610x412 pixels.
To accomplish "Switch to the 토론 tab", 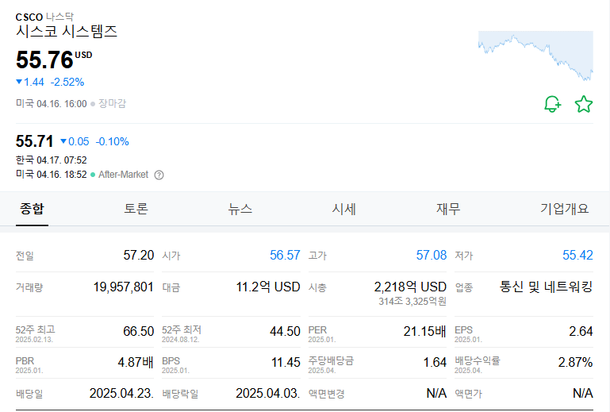I will pos(136,209).
